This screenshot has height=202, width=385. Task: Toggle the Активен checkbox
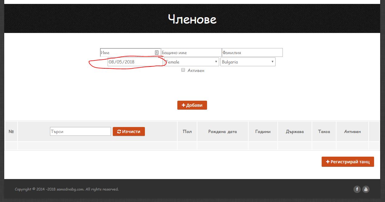(183, 70)
